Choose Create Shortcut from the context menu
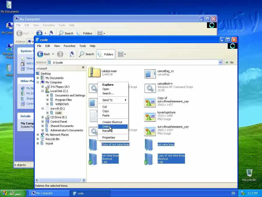Image resolution: width=262 pixels, height=197 pixels. pos(113,122)
